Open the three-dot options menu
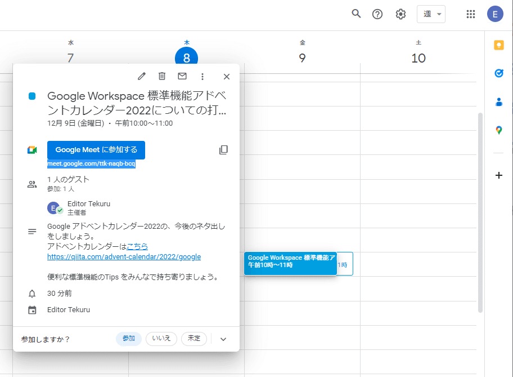 coord(202,76)
